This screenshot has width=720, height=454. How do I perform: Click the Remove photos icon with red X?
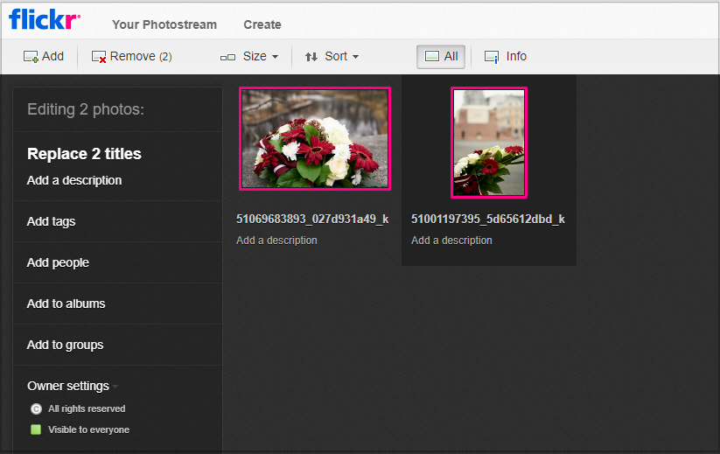click(x=99, y=57)
